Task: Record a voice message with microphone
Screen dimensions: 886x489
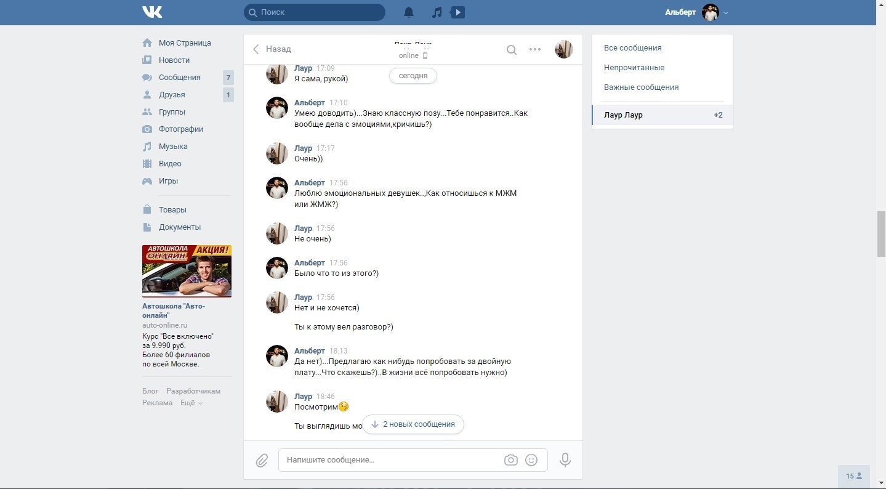Action: [x=565, y=460]
